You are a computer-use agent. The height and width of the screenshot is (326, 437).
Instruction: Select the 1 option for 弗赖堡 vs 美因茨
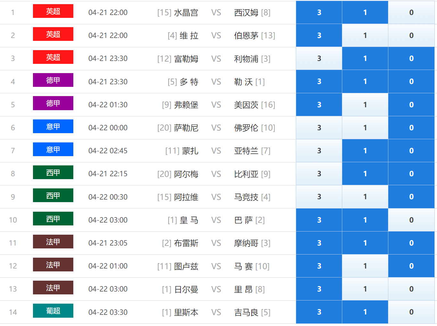365,105
